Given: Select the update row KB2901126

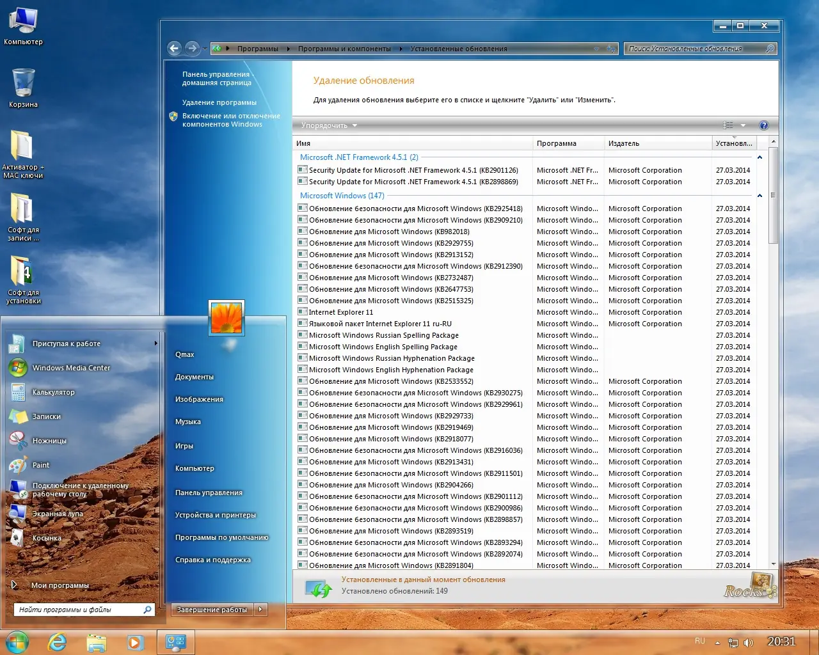Looking at the screenshot, I should 525,170.
